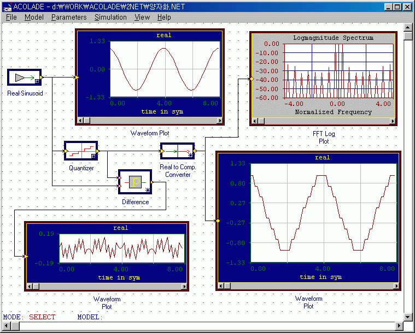Open the Parameters menu
The width and height of the screenshot is (415, 333).
click(x=69, y=17)
